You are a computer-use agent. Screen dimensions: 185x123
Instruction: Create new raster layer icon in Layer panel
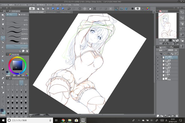pyautogui.click(x=158, y=116)
